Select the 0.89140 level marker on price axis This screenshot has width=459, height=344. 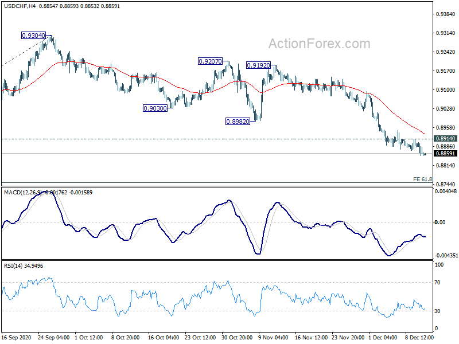point(445,139)
